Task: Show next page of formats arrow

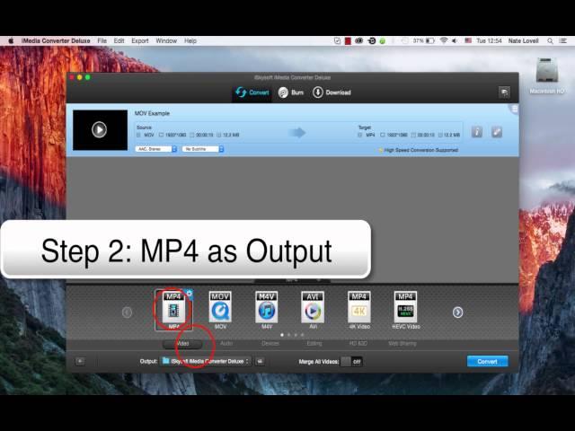Action: (457, 312)
